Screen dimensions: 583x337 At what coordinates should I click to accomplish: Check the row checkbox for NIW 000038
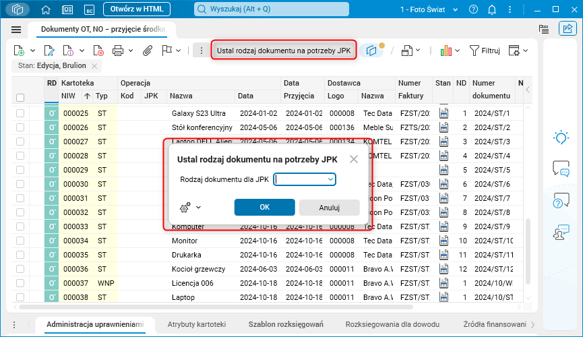tap(20, 297)
